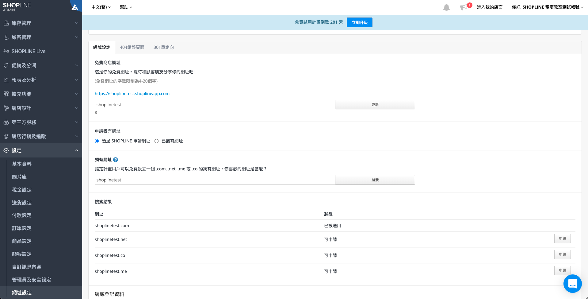The height and width of the screenshot is (299, 588).
Task: Click the help question mark beside 獨有網址
Action: coord(116,160)
